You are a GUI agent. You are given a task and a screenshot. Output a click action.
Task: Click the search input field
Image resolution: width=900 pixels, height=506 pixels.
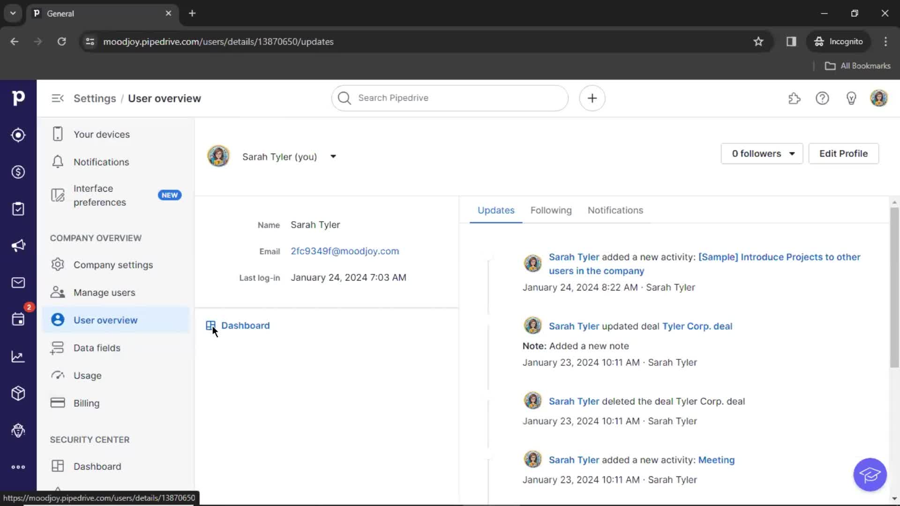pos(450,98)
